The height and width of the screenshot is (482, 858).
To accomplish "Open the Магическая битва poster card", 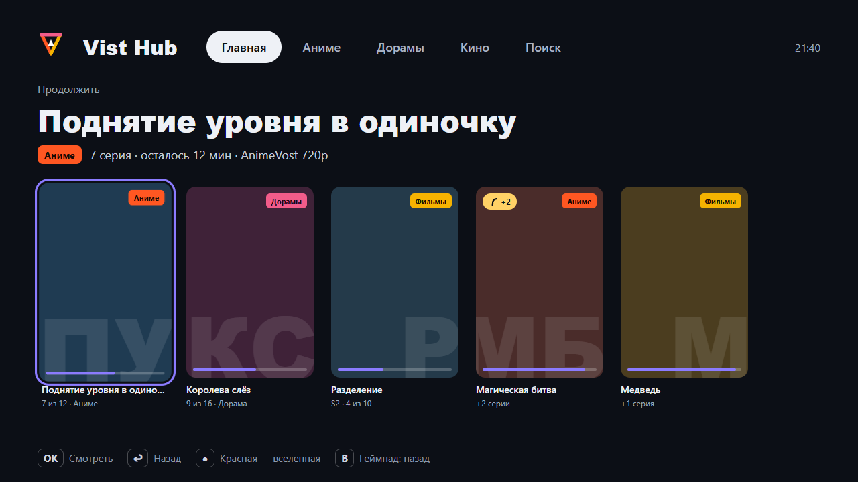I will coord(540,282).
